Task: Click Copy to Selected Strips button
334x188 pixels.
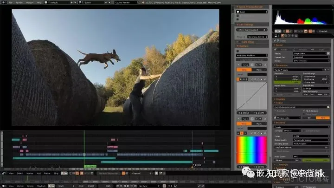Action: click(x=252, y=60)
